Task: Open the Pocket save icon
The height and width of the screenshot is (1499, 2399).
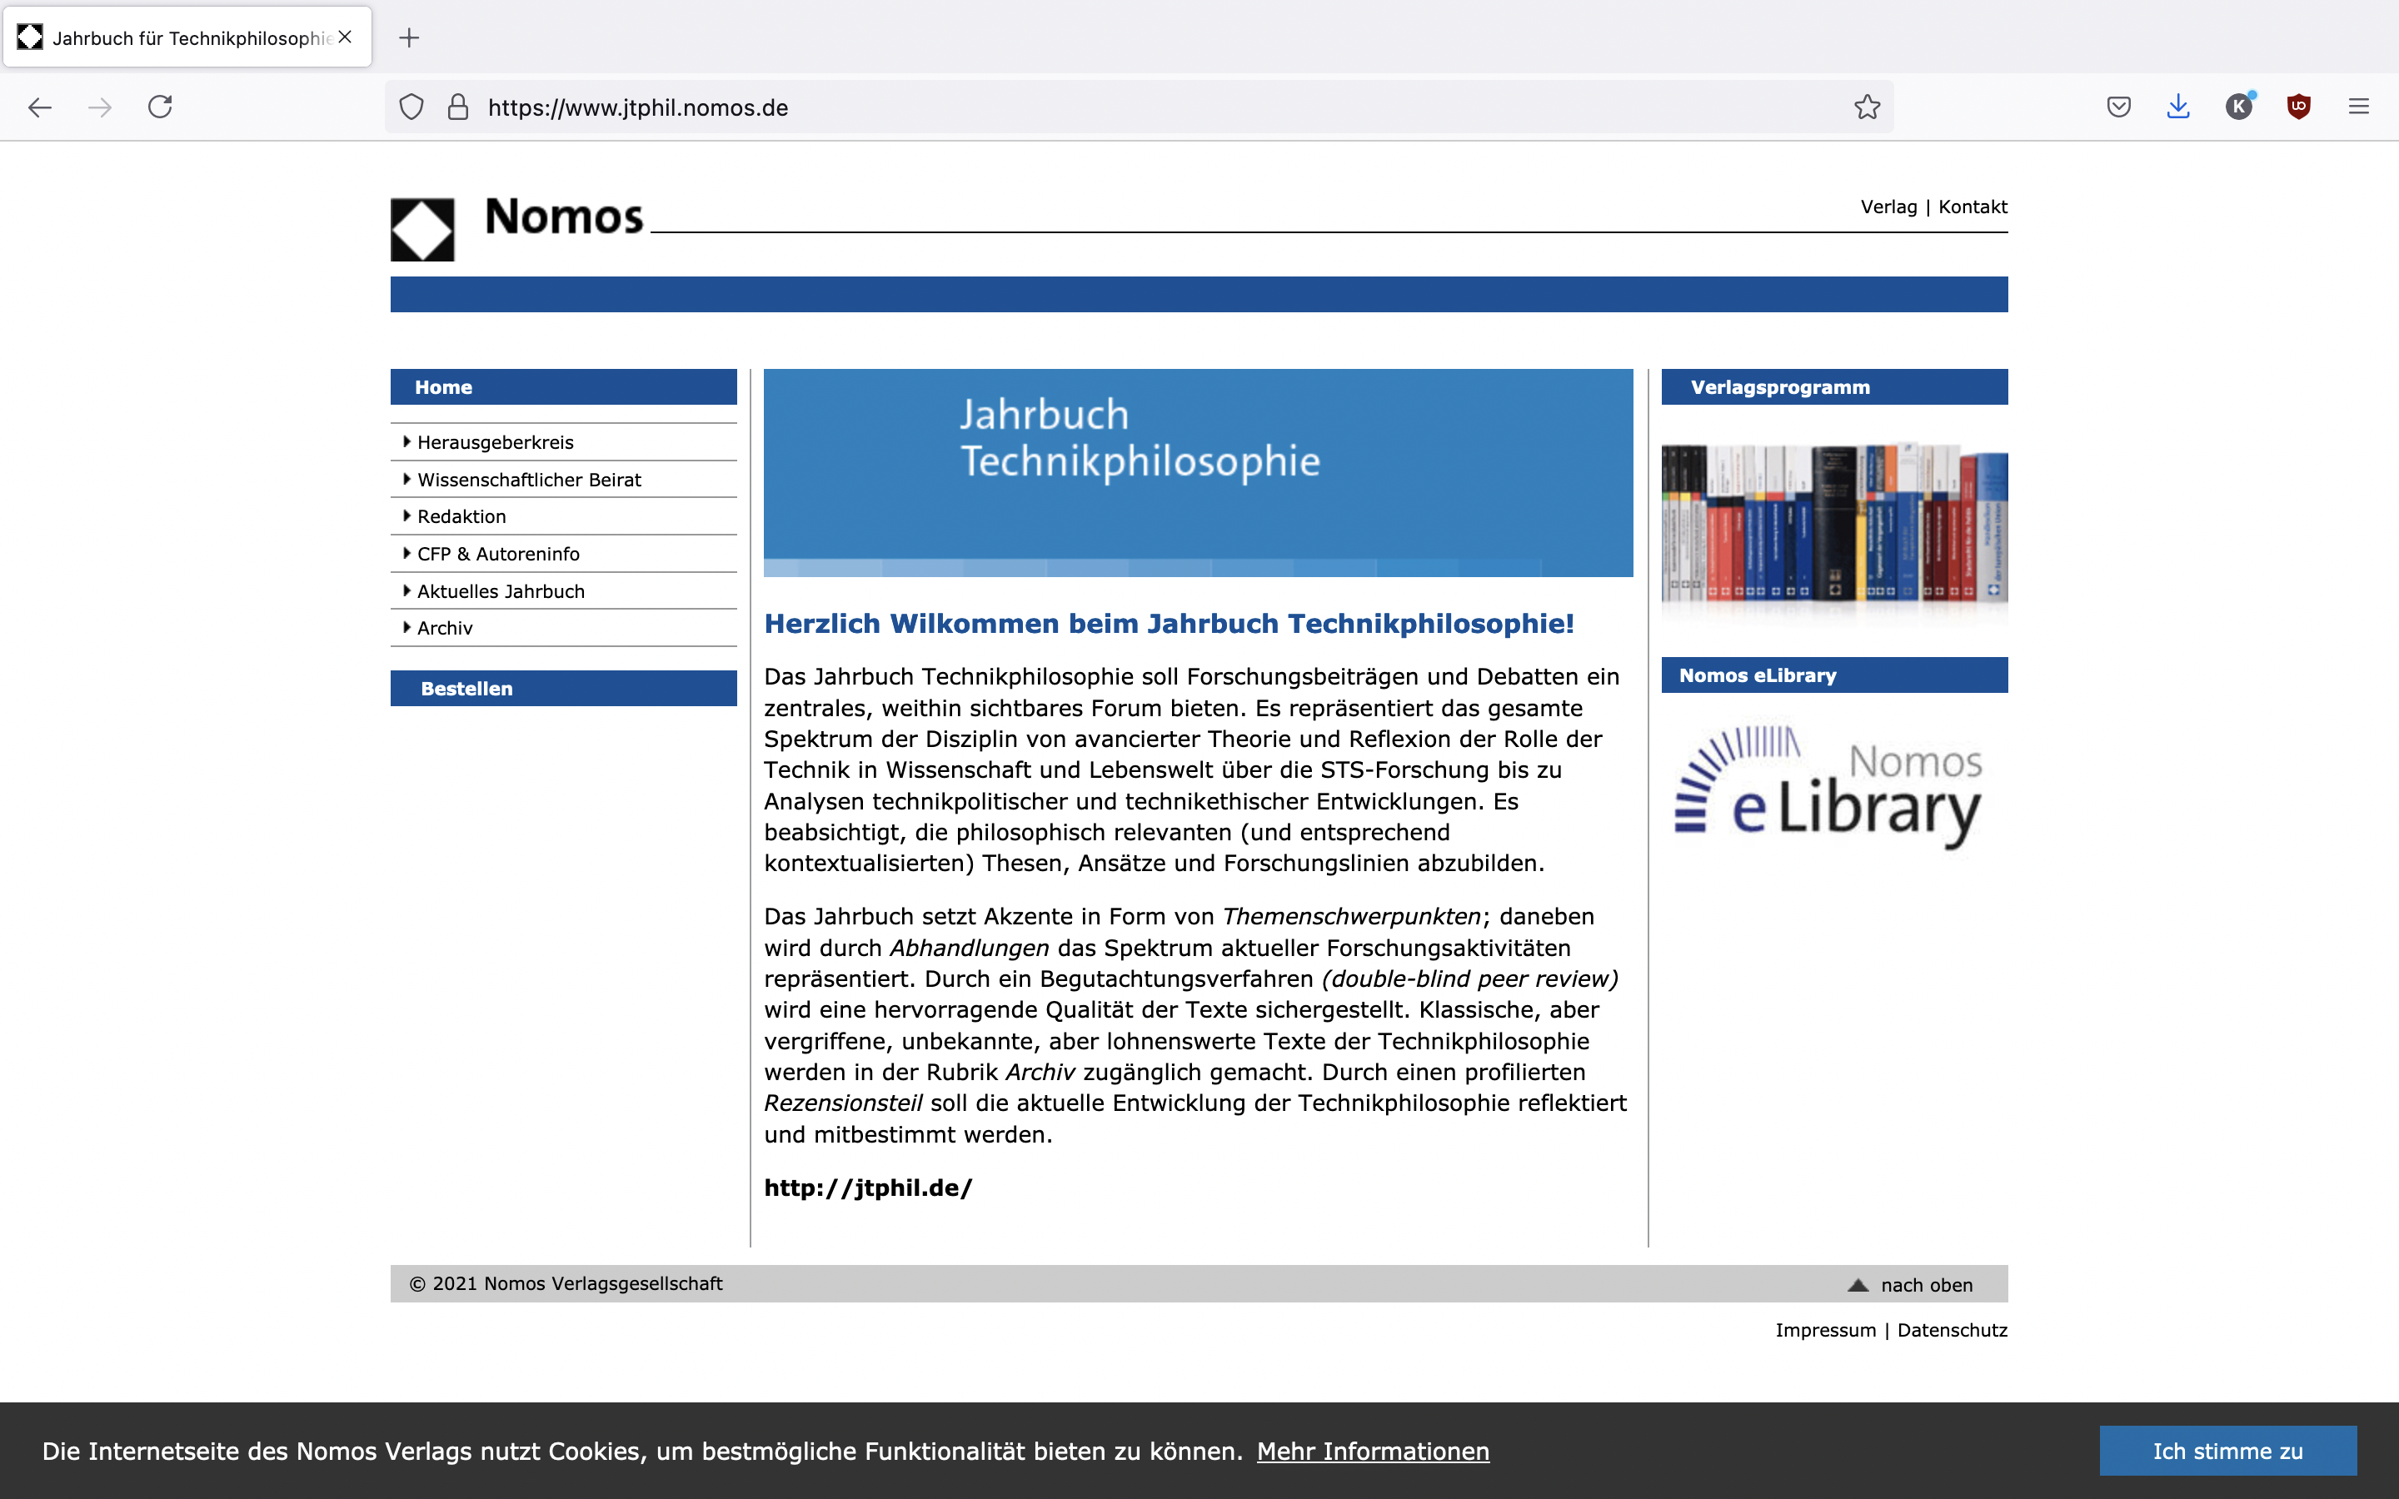Action: (x=2118, y=107)
